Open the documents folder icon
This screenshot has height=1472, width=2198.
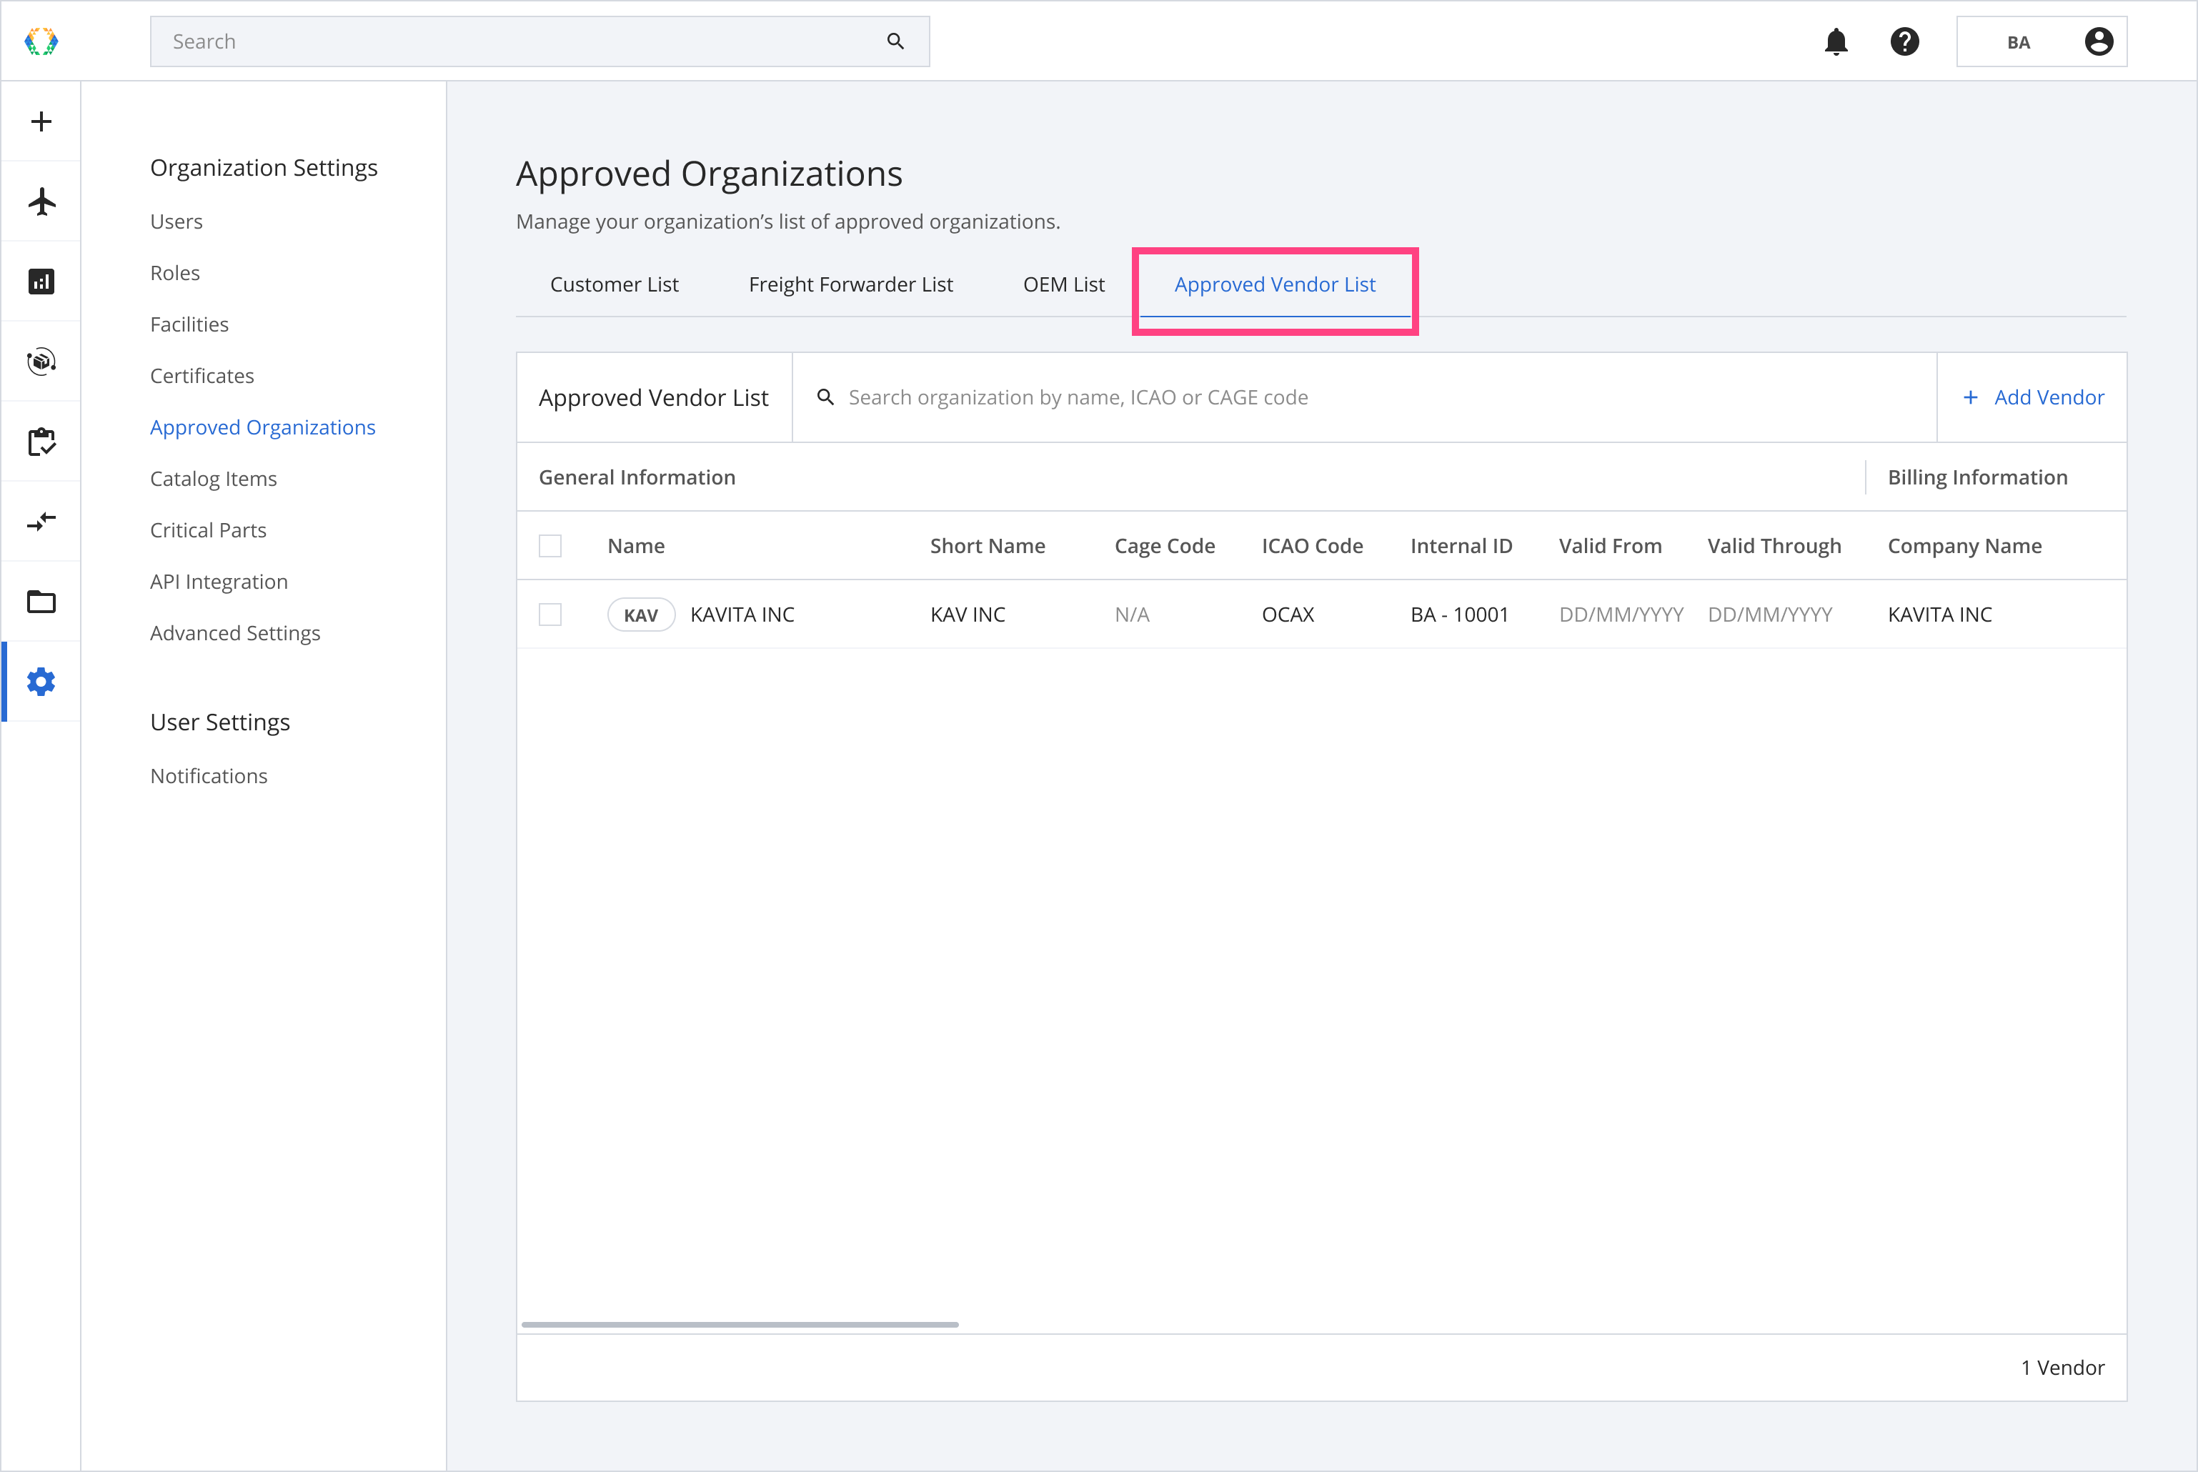[x=41, y=601]
